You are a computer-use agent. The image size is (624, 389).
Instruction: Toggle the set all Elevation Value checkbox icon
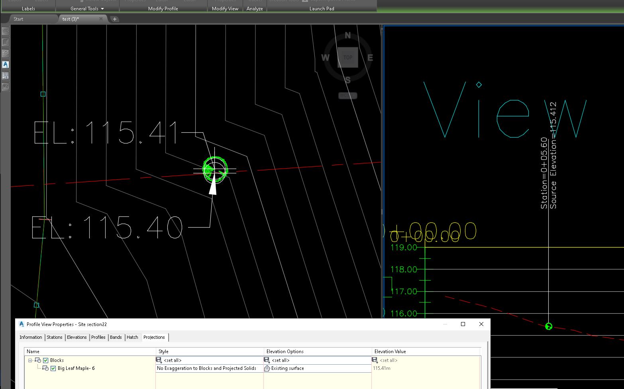click(x=375, y=360)
